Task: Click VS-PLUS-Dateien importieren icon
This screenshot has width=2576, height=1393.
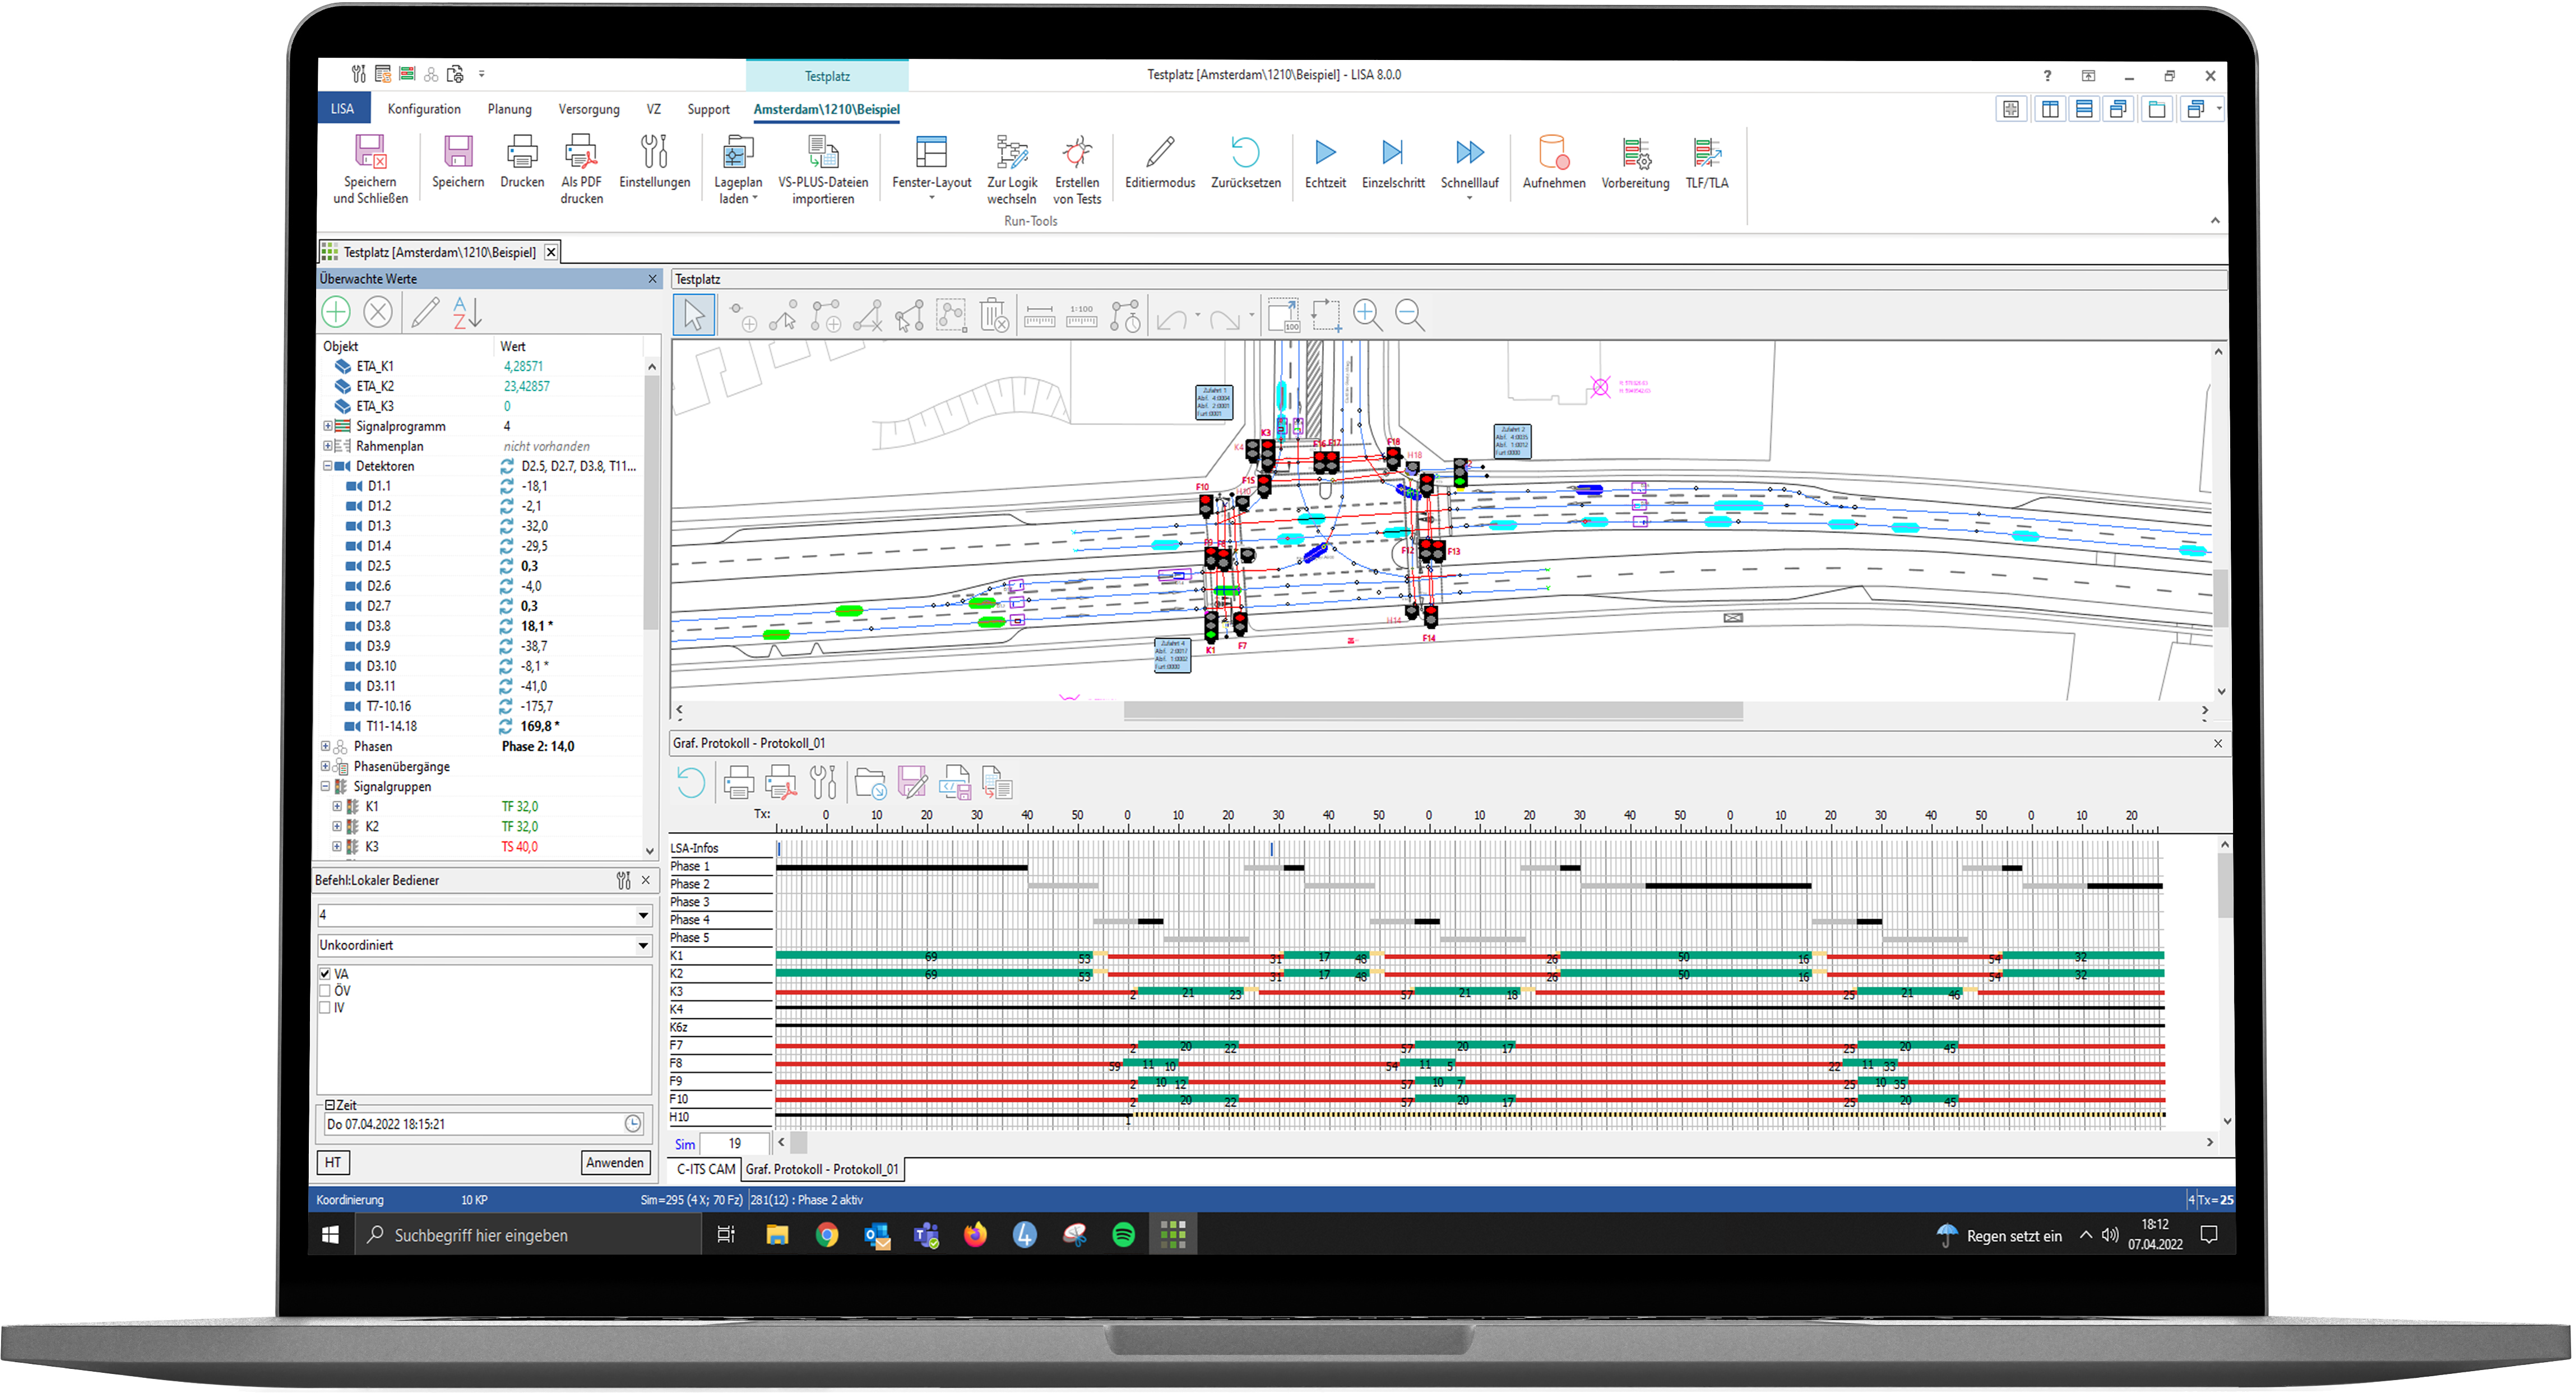Action: pos(823,152)
